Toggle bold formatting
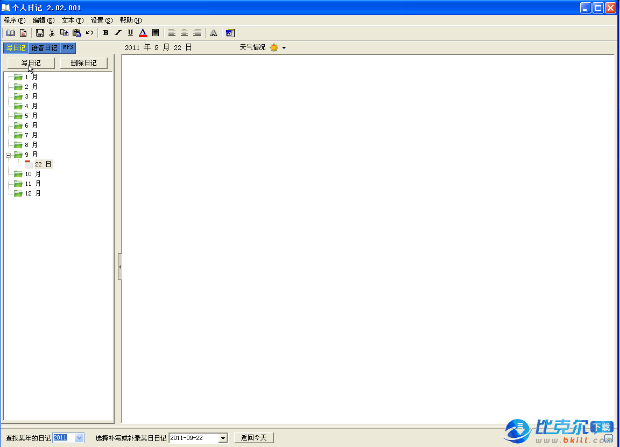Viewport: 620px width, 447px height. point(105,33)
